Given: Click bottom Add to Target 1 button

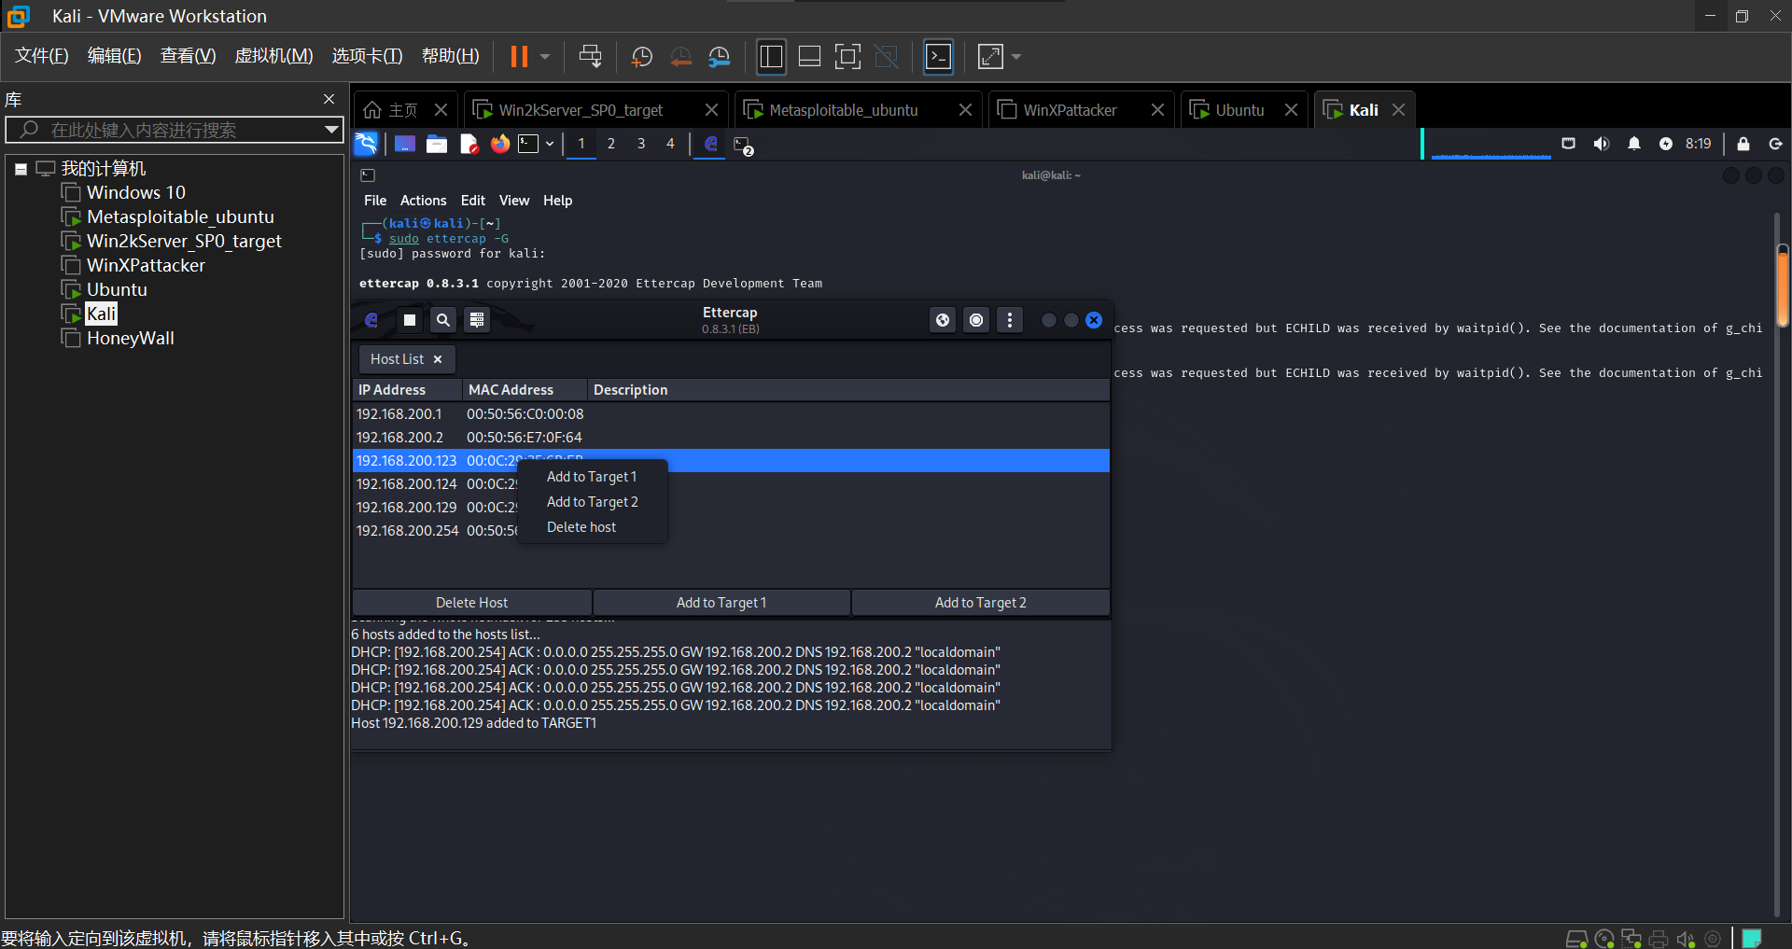Looking at the screenshot, I should [x=721, y=603].
